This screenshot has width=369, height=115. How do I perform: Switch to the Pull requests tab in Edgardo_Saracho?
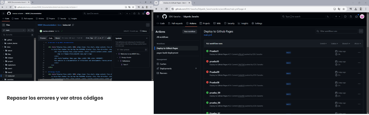point(175,23)
